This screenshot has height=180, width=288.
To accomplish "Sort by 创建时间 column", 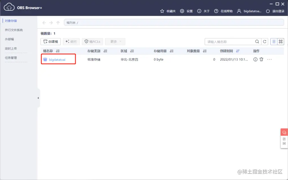I will point(238,51).
